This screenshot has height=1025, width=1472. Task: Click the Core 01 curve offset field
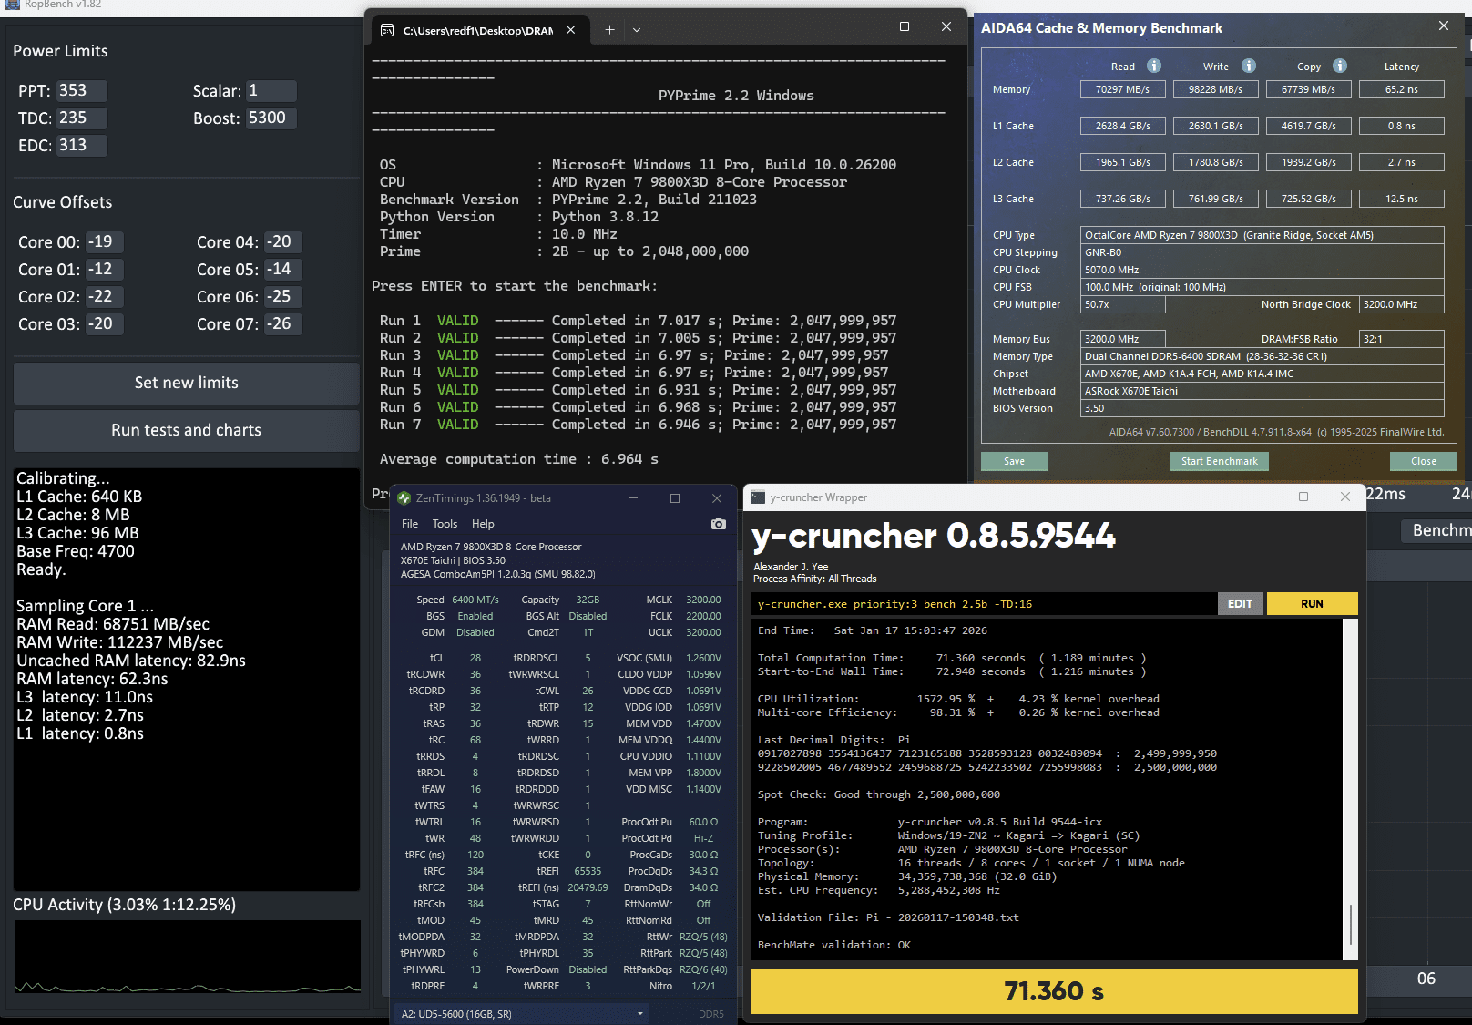105,270
